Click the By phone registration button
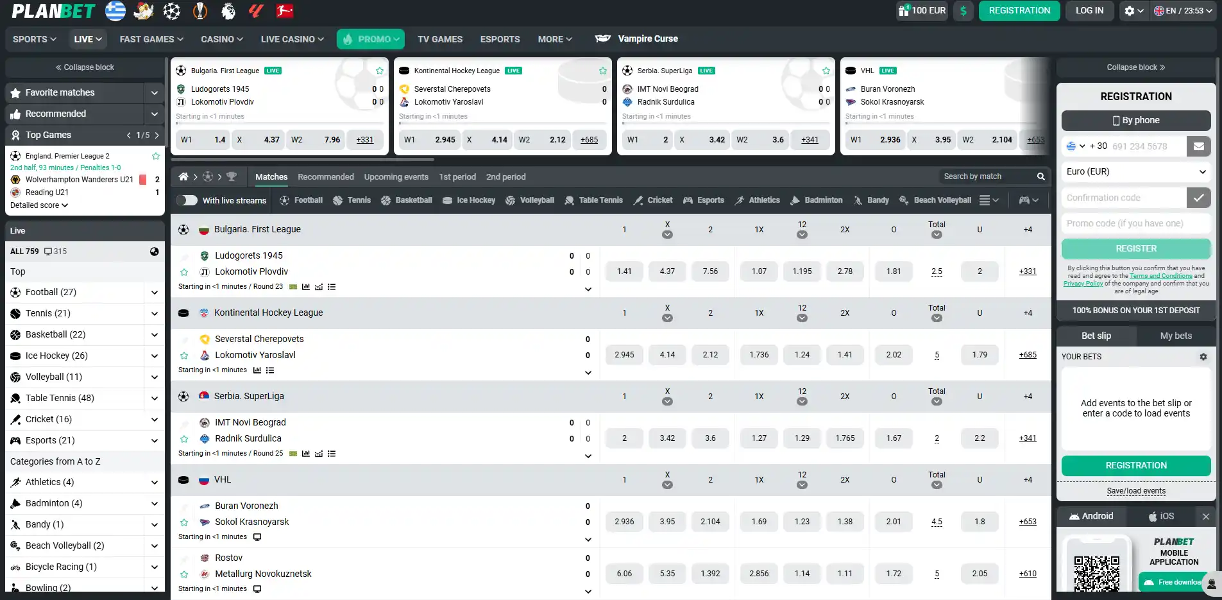Screen dimensions: 1222x600 point(1136,121)
